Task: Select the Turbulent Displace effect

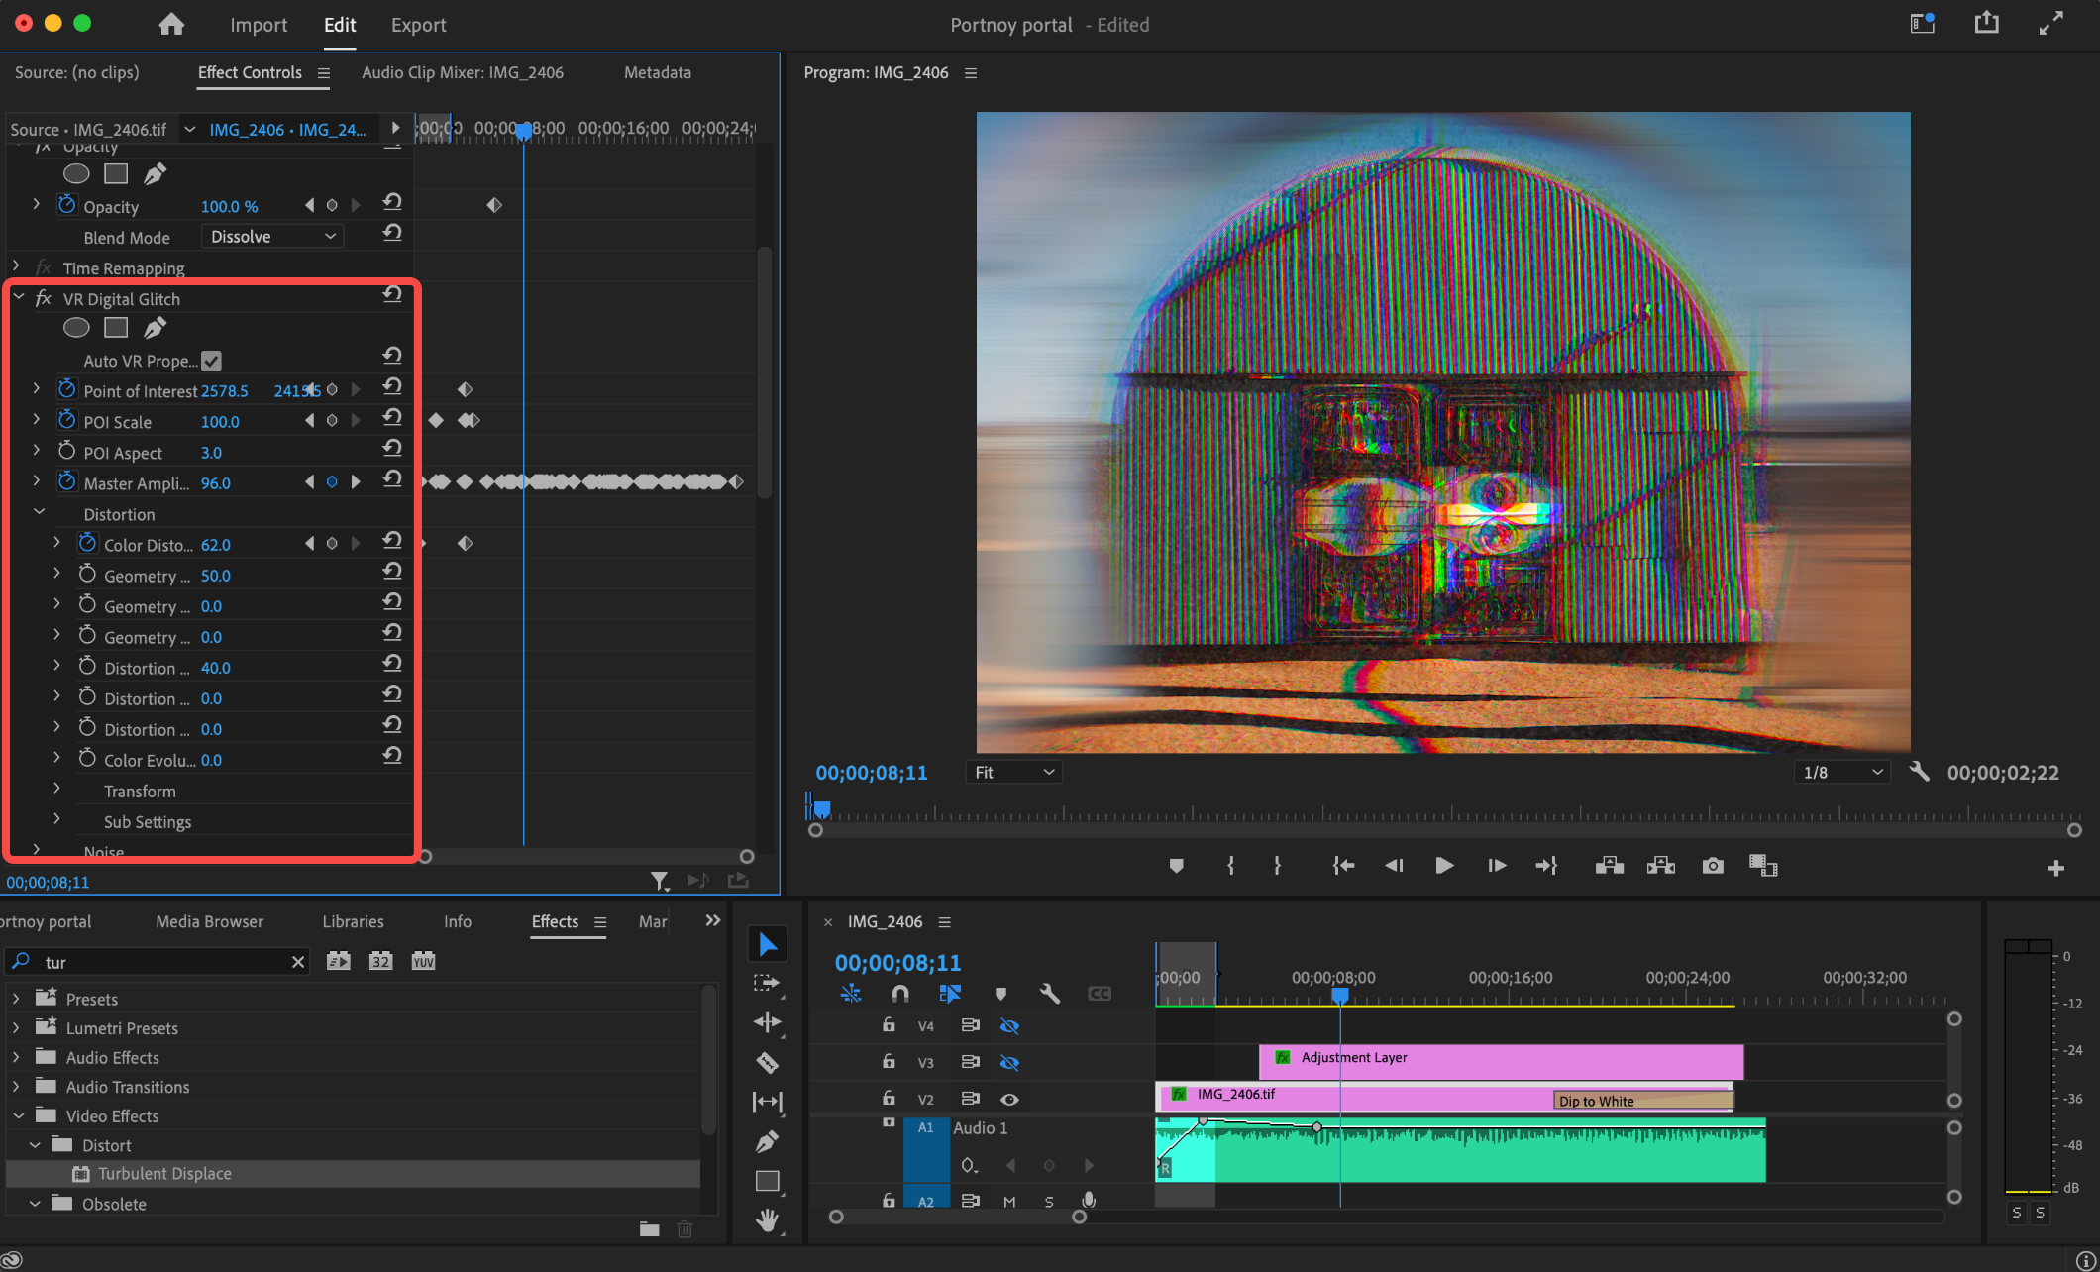Action: (x=164, y=1173)
